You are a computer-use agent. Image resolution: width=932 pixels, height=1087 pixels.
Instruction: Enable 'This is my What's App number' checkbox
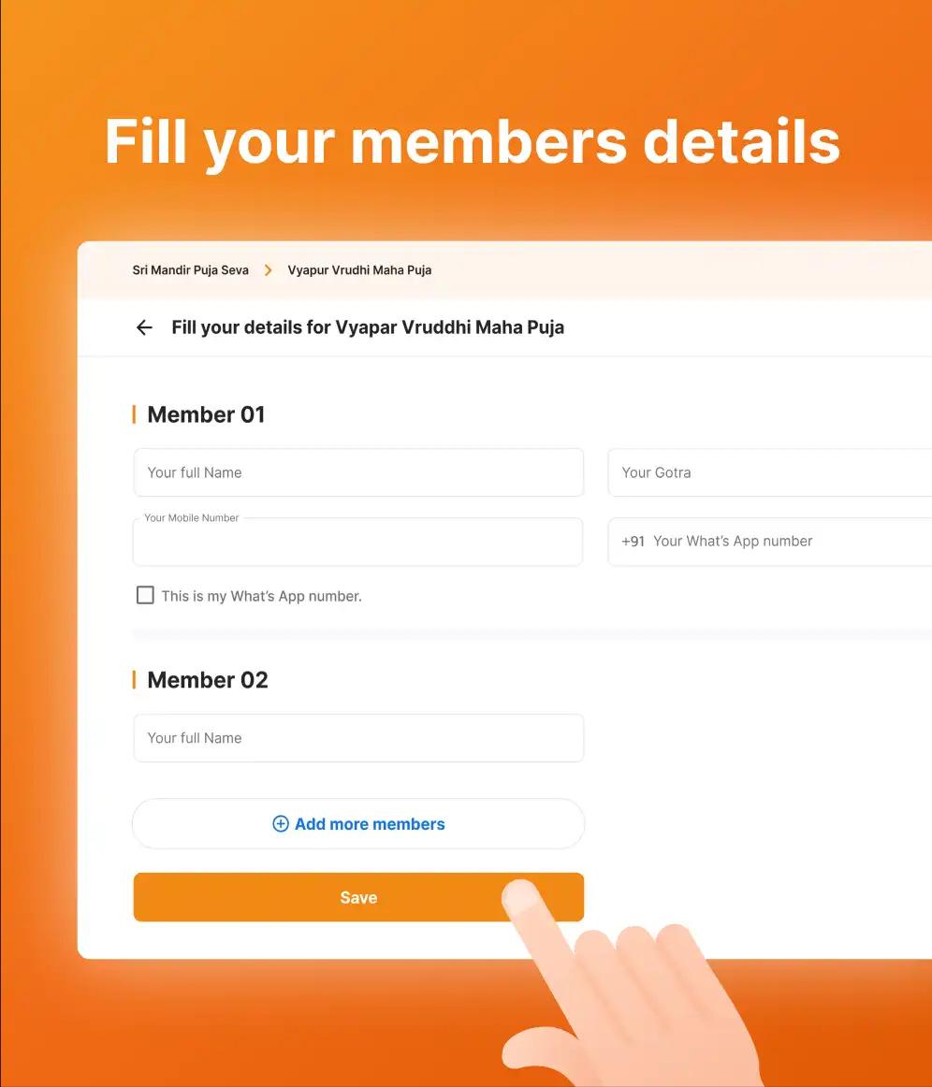tap(145, 595)
